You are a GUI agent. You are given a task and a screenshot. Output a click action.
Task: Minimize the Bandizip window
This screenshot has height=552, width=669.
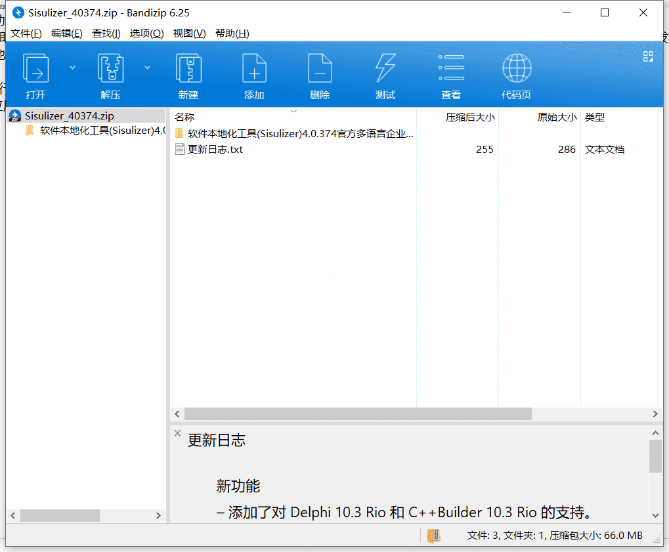(567, 12)
